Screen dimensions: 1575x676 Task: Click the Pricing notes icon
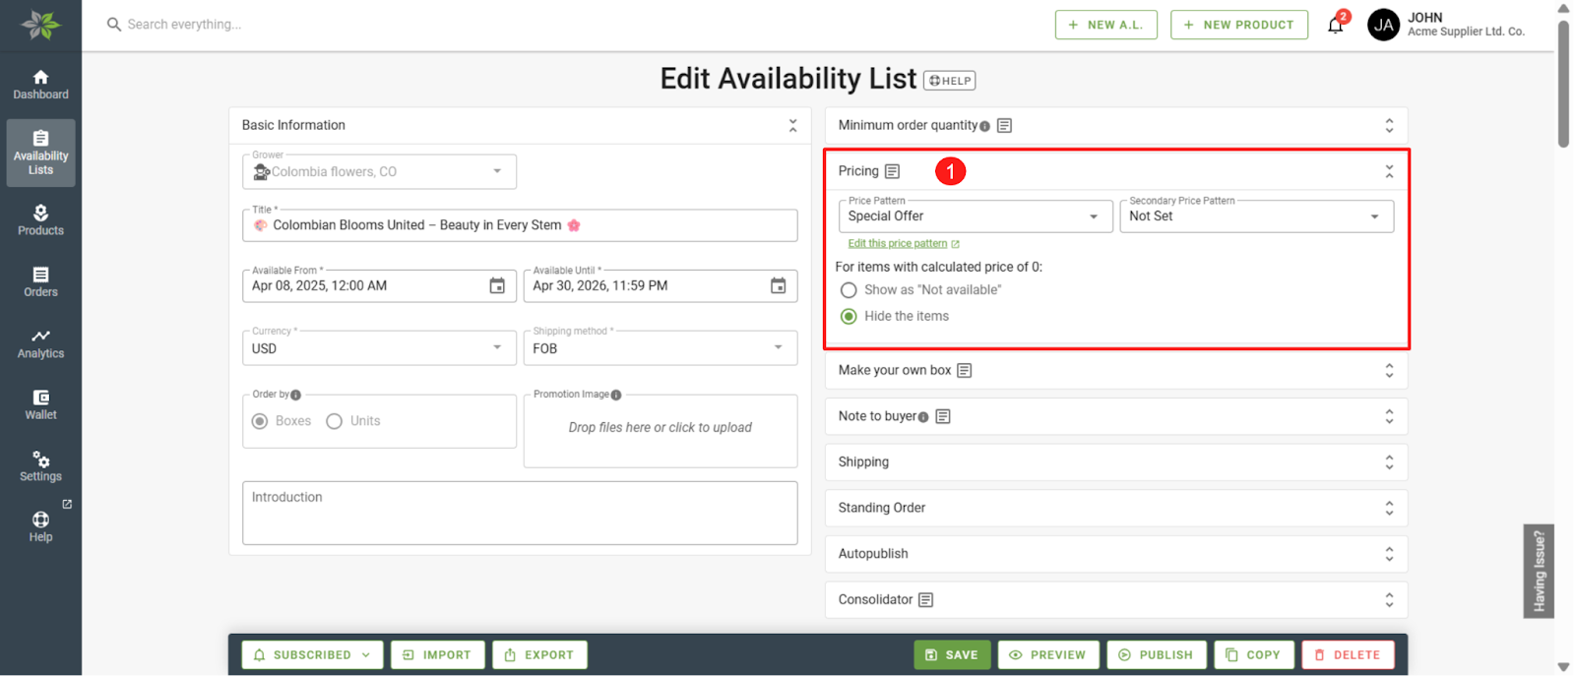click(x=892, y=171)
